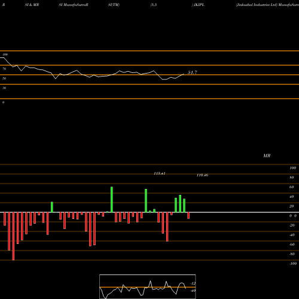Click the MR axis label -60
The height and width of the screenshot is (299, 299).
tap(292, 245)
